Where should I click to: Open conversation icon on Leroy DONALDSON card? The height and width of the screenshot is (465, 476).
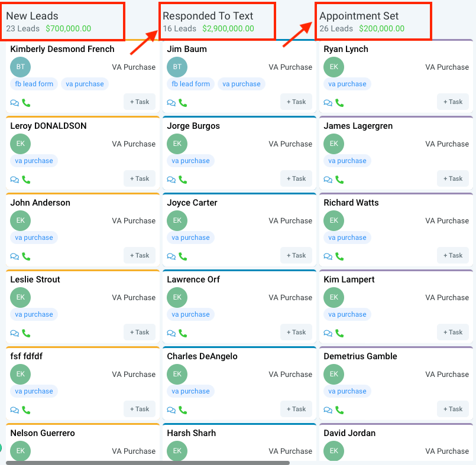[x=15, y=180]
